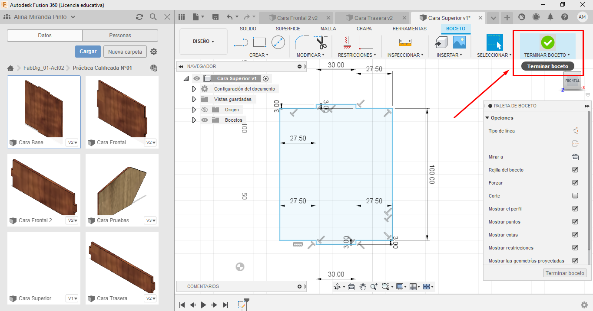593x311 pixels.
Task: Click the Save disk icon
Action: 215,17
